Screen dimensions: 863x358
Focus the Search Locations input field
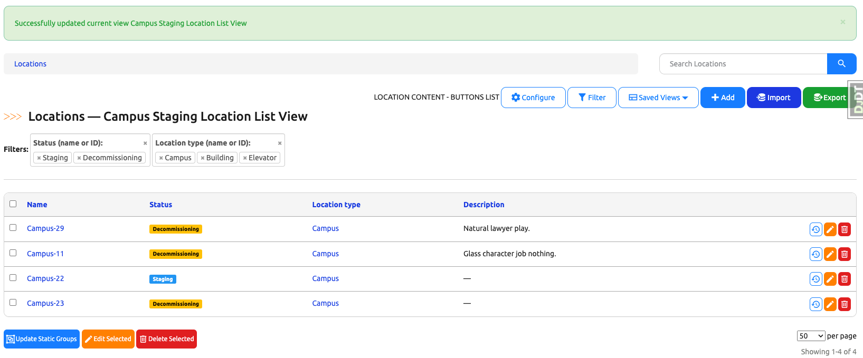click(x=743, y=64)
